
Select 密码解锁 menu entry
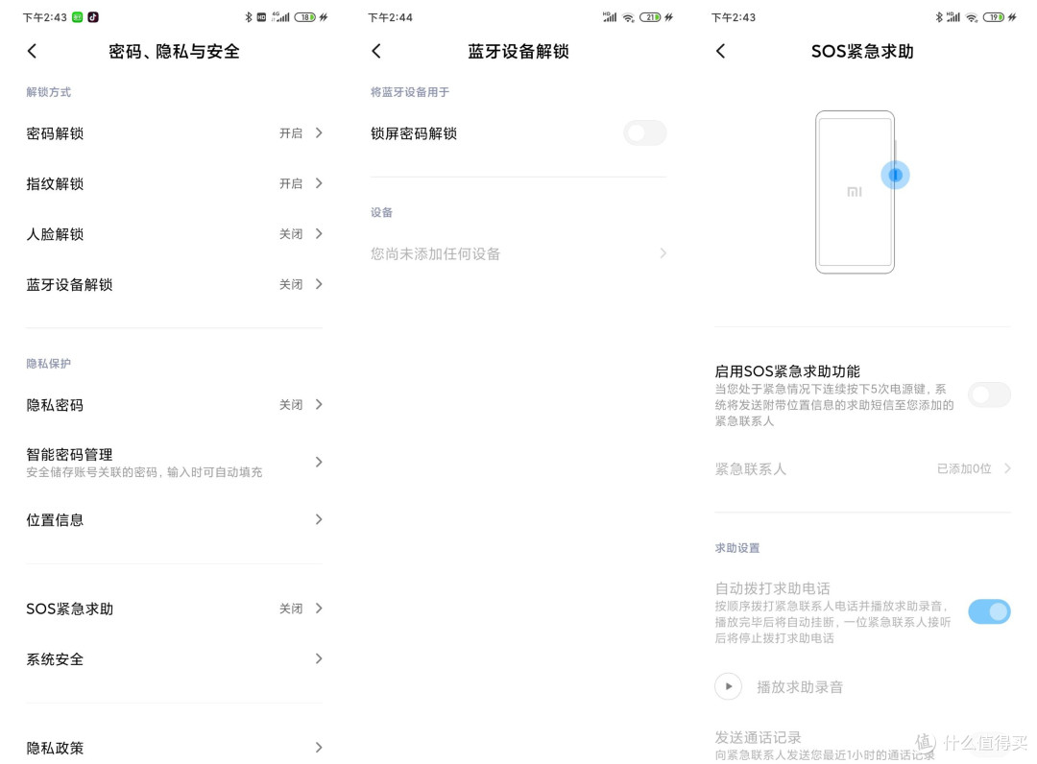pyautogui.click(x=175, y=132)
